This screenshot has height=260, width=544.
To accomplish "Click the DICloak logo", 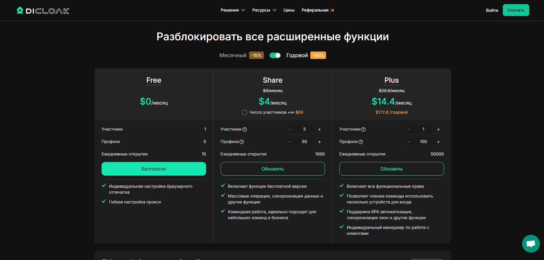I will click(43, 11).
